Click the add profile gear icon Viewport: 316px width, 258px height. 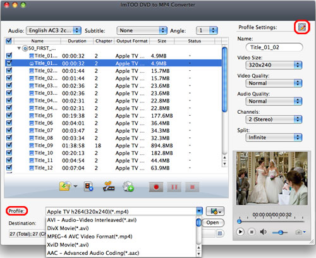point(128,187)
